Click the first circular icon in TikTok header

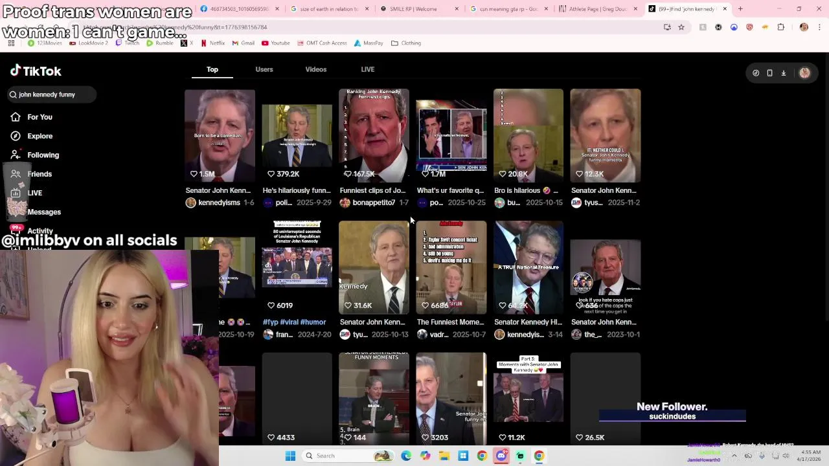(x=756, y=73)
